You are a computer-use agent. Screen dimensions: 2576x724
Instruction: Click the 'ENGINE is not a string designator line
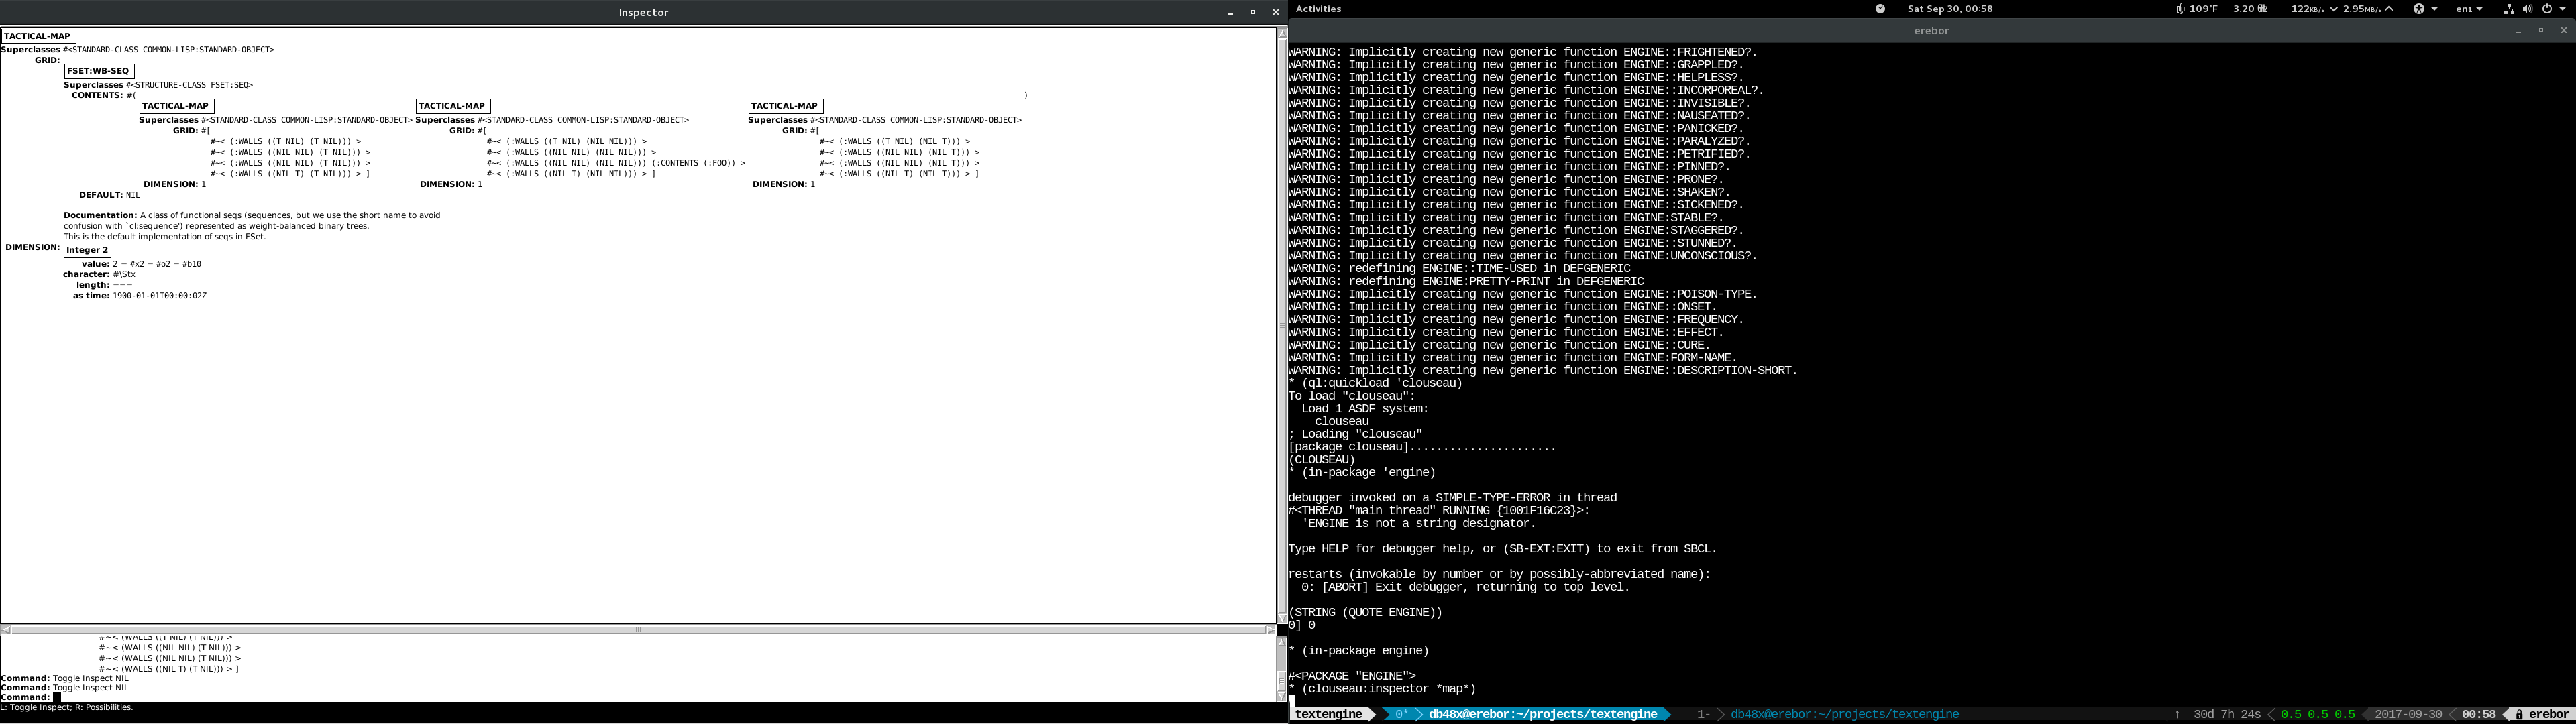click(1418, 523)
